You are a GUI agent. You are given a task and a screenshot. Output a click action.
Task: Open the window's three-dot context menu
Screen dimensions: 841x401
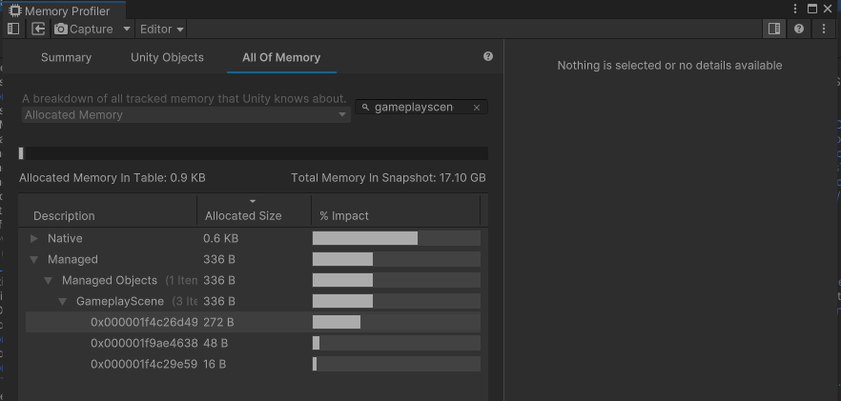click(x=795, y=9)
